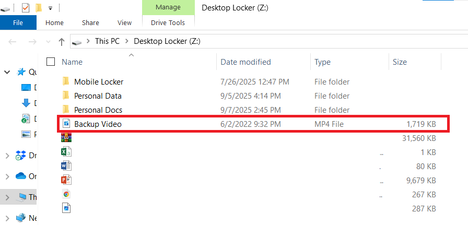Screen dimensions: 468x225
Task: Select the Mobile Locker folder icon
Action: pos(66,81)
